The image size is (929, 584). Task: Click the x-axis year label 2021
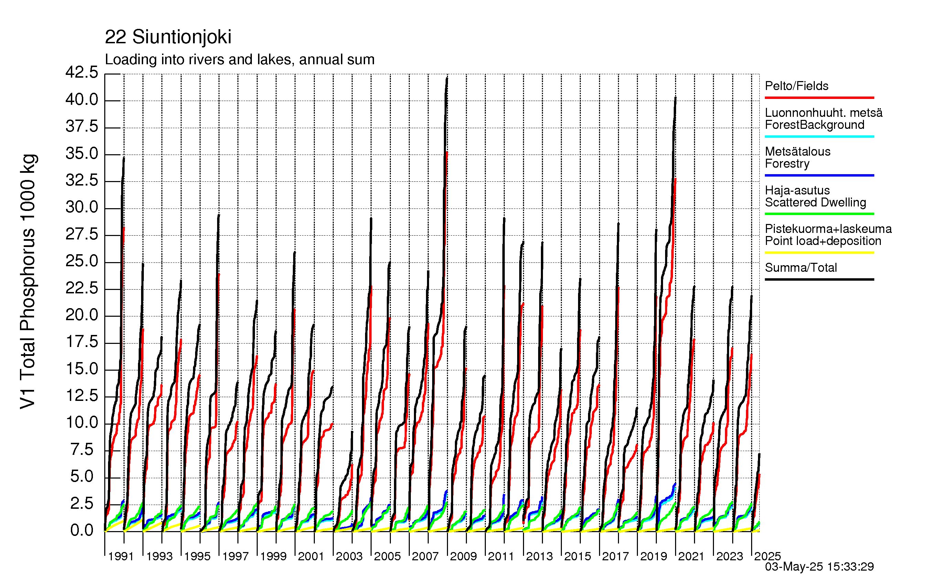pyautogui.click(x=691, y=556)
